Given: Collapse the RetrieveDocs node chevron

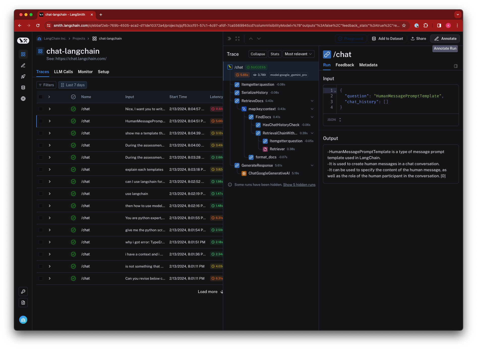Looking at the screenshot, I should click(312, 101).
